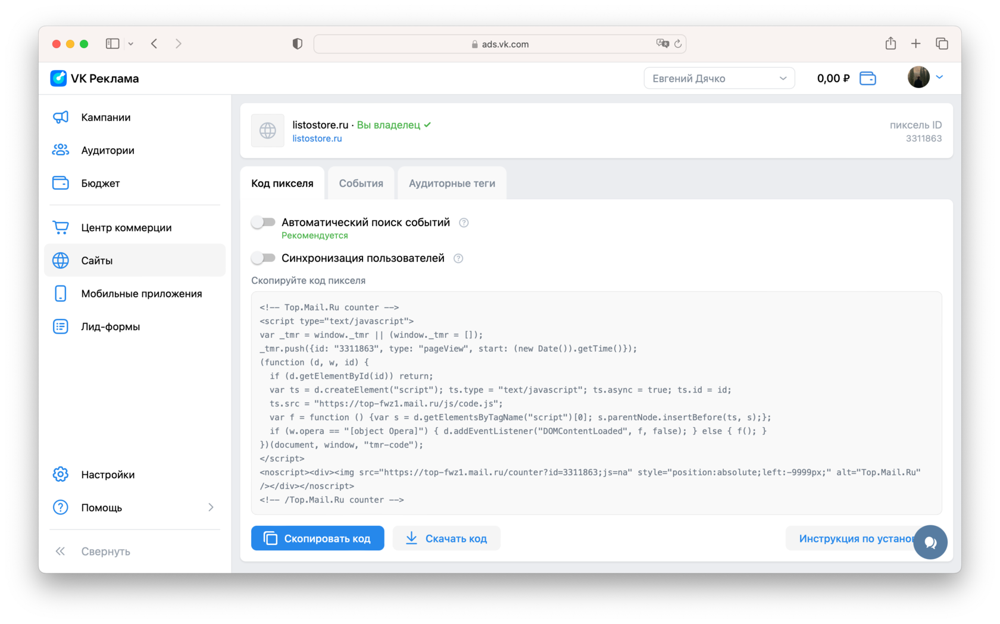Show hint for Автоматический поиск событий
Viewport: 1000px width, 624px height.
[x=464, y=222]
